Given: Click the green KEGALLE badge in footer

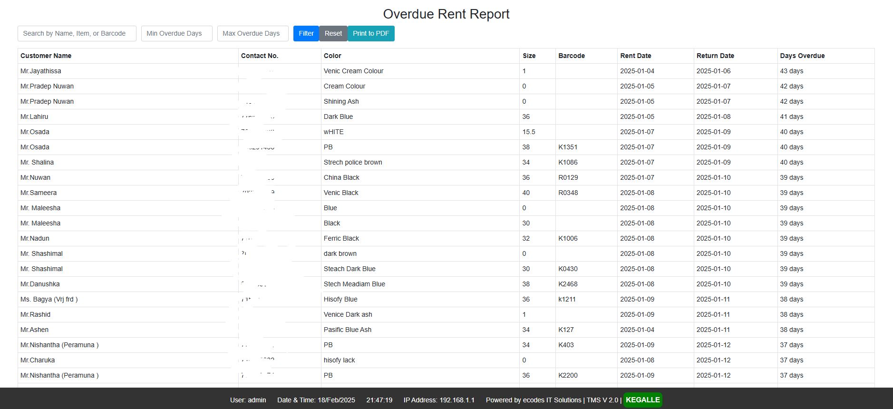Looking at the screenshot, I should (643, 400).
